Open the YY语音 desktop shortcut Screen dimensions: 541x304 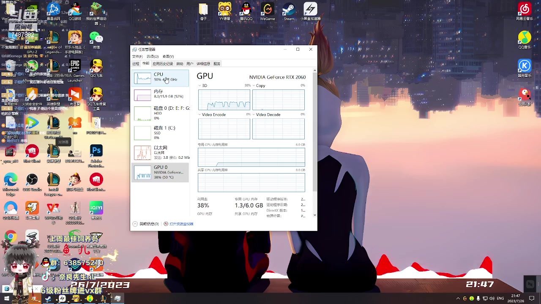pos(225,11)
